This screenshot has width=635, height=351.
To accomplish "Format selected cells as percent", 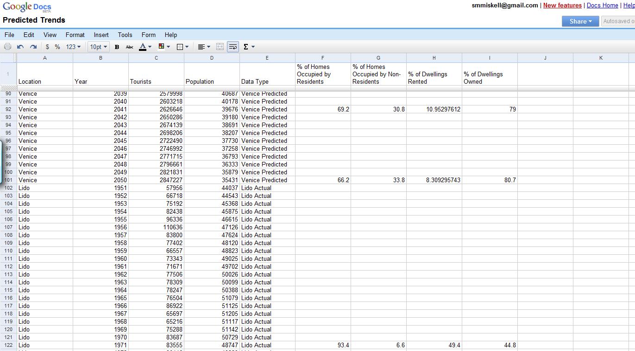I will coord(57,47).
